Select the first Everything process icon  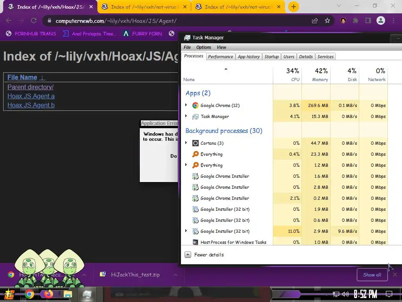click(x=196, y=154)
